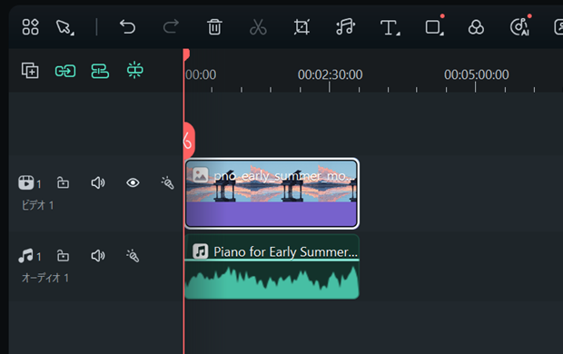Click the undo arrow icon
This screenshot has height=354, width=563.
tap(127, 27)
